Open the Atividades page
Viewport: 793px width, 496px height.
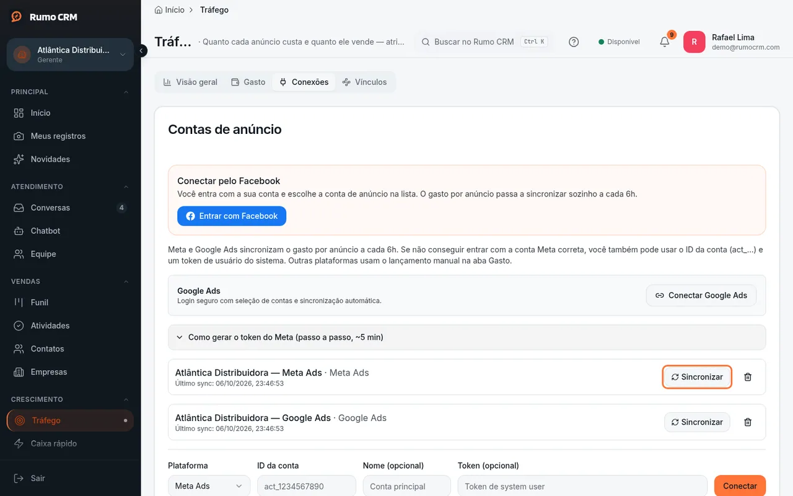pos(70,325)
